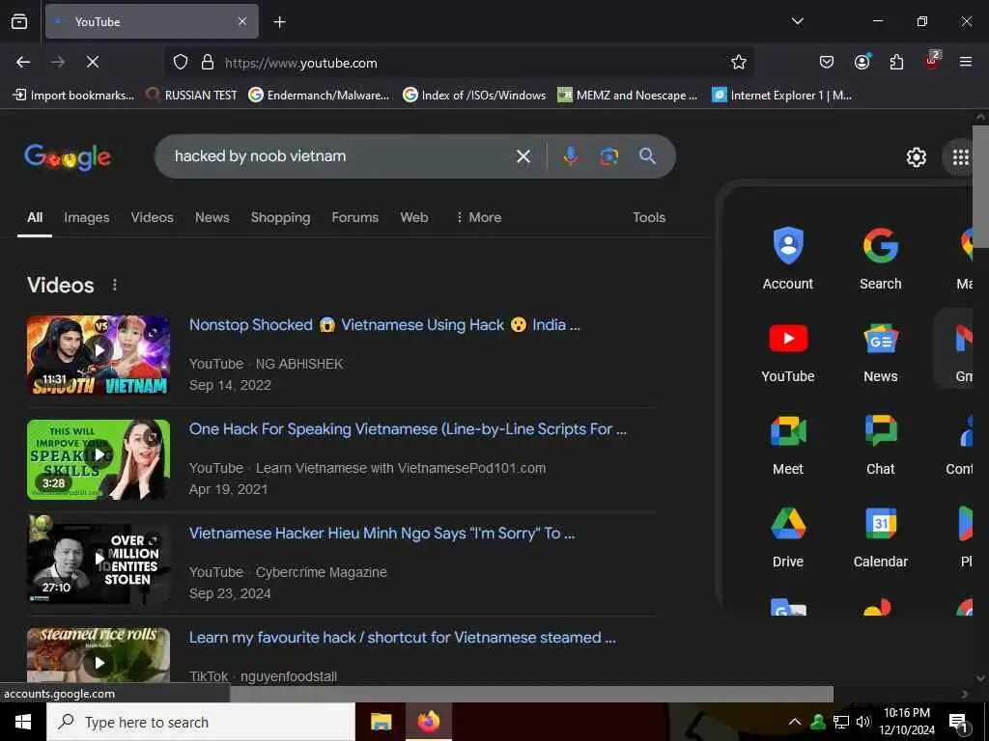
Task: Play the Speaking Skills 3:28 video thumbnail
Action: 99,459
